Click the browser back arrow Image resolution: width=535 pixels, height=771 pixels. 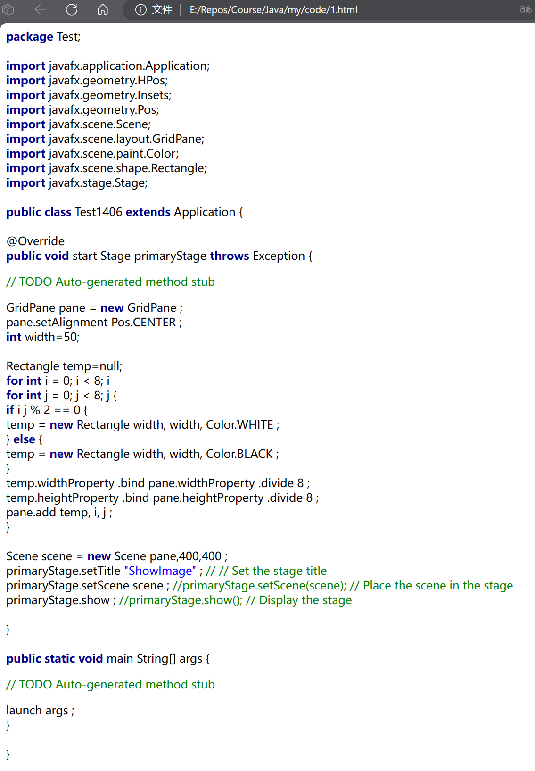coord(41,9)
